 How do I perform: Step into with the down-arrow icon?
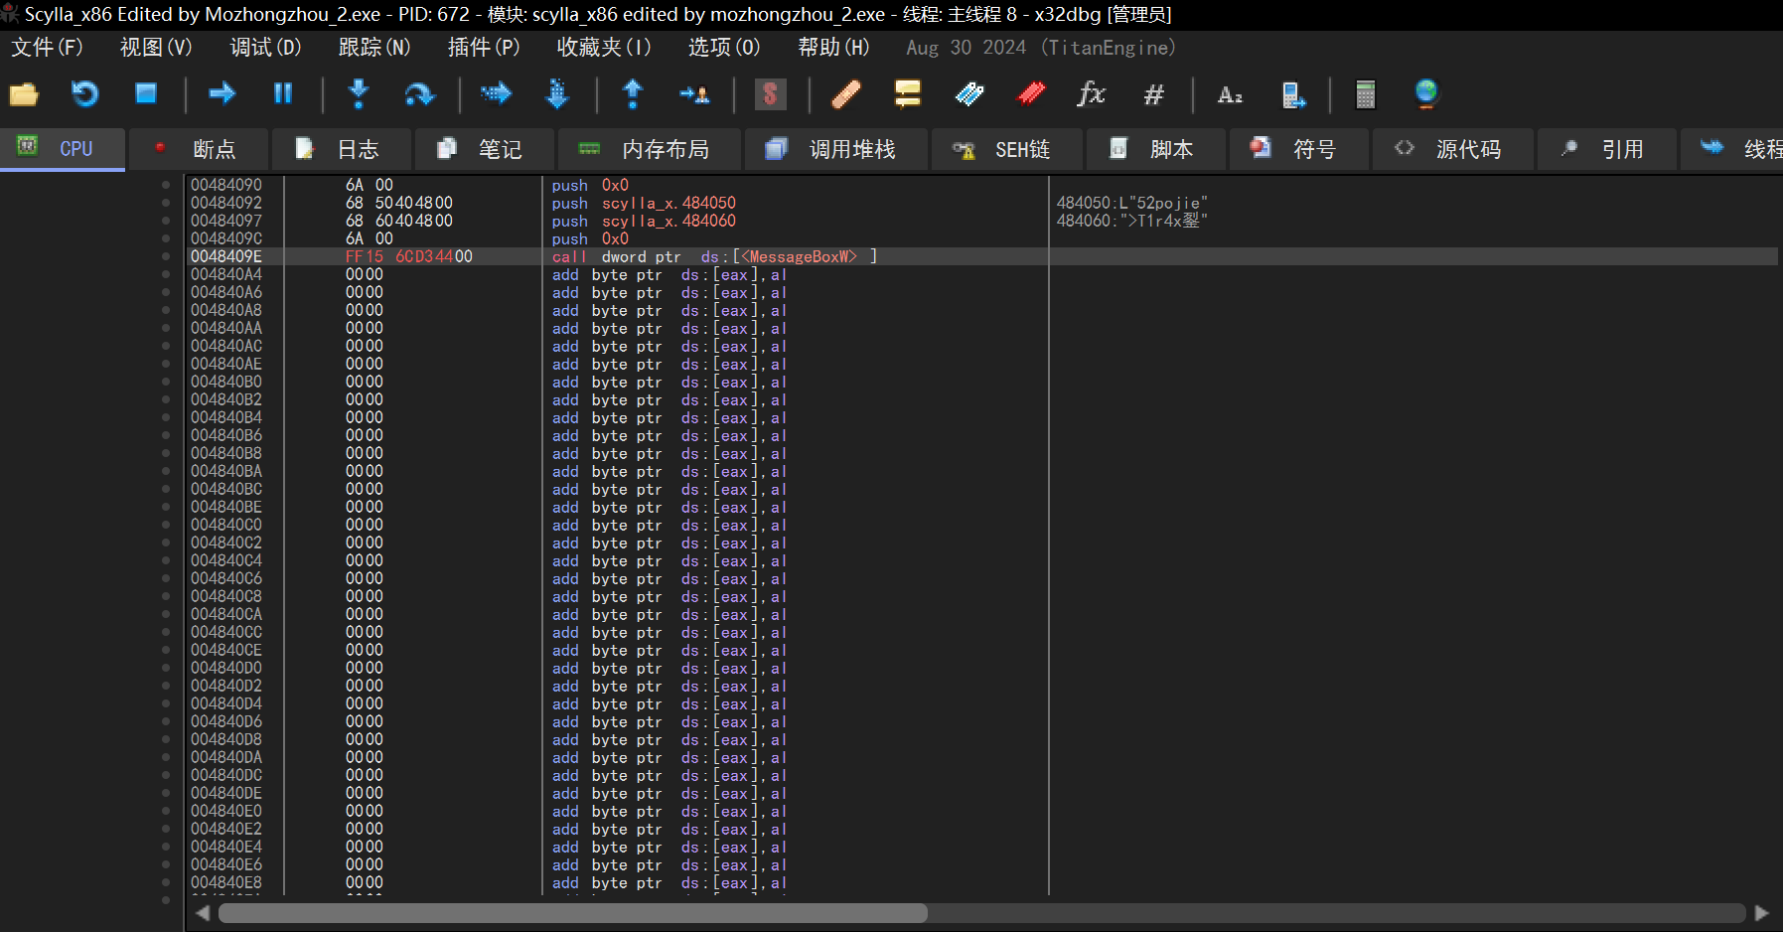point(359,94)
